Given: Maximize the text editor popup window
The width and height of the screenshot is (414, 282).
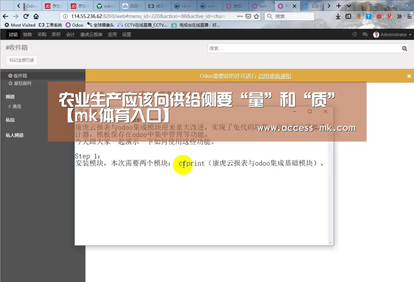Looking at the screenshot, I should click(310, 111).
